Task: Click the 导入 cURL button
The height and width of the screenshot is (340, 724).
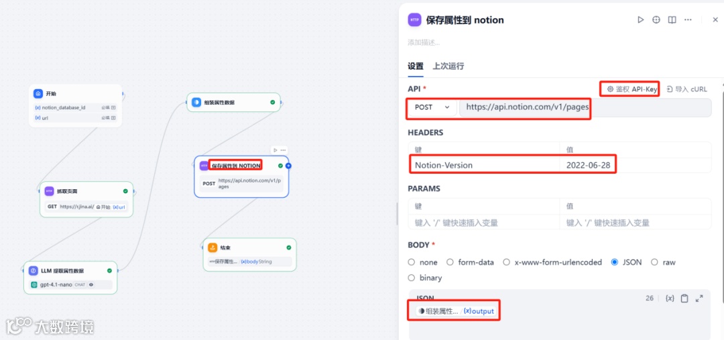Action: (686, 89)
